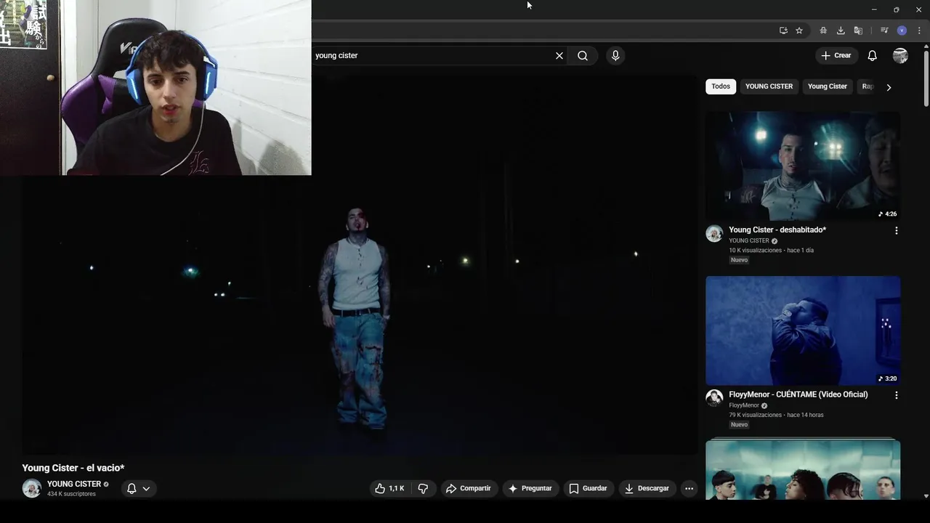Select the Young Cister filter chip
Screen dimensions: 930x523
point(828,86)
